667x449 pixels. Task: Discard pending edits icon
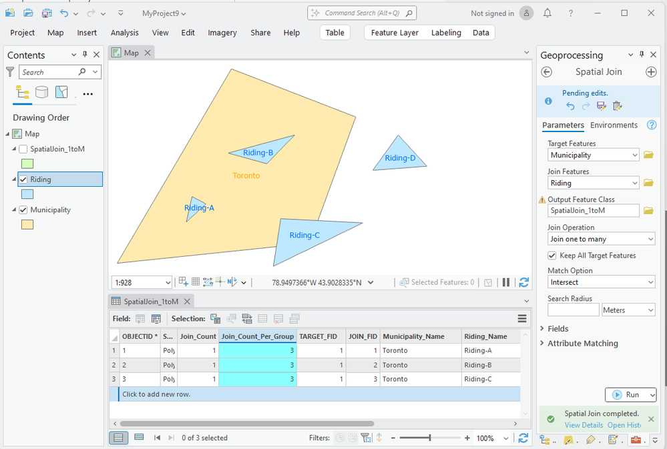click(x=617, y=106)
